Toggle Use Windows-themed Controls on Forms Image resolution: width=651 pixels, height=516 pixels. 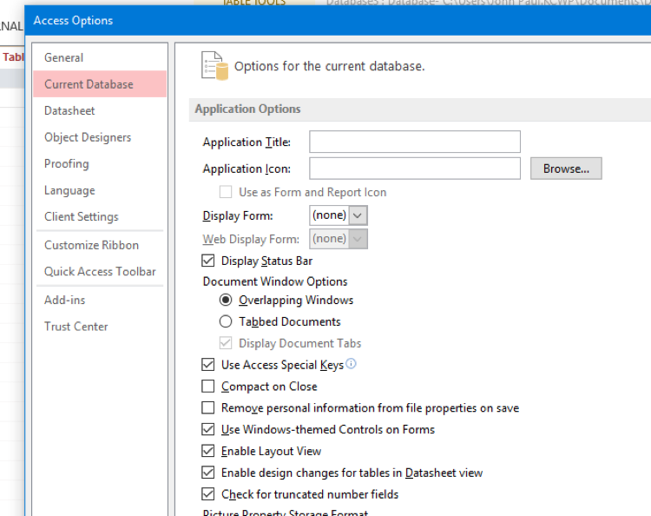pos(208,429)
